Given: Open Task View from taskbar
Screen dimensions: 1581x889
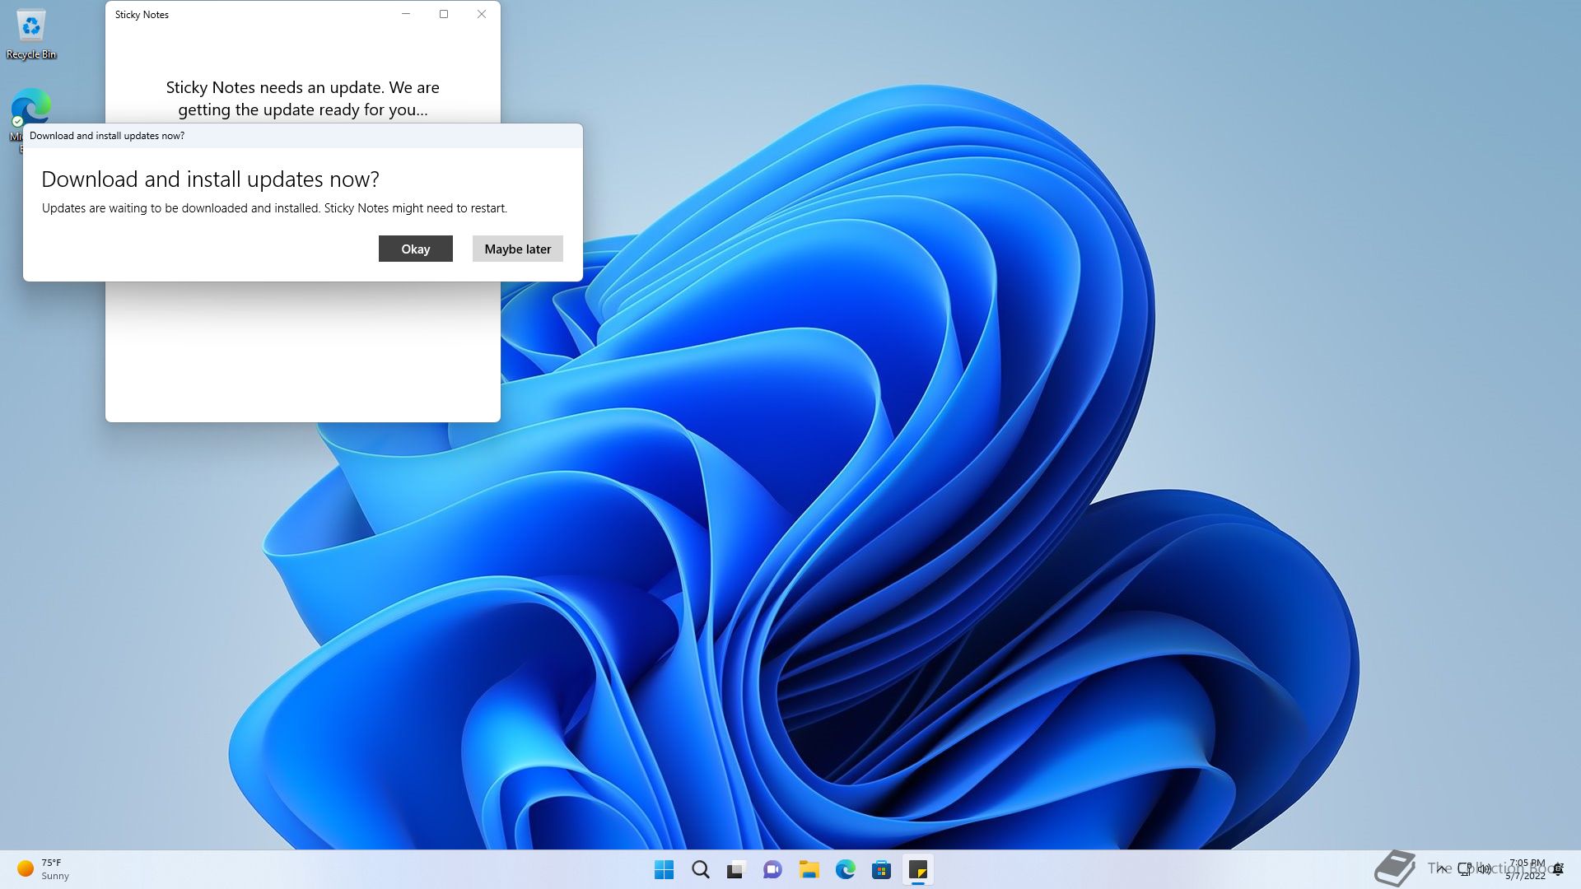Looking at the screenshot, I should pyautogui.click(x=736, y=869).
